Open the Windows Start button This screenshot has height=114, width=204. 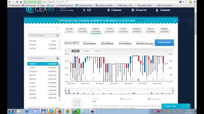(x=11, y=111)
